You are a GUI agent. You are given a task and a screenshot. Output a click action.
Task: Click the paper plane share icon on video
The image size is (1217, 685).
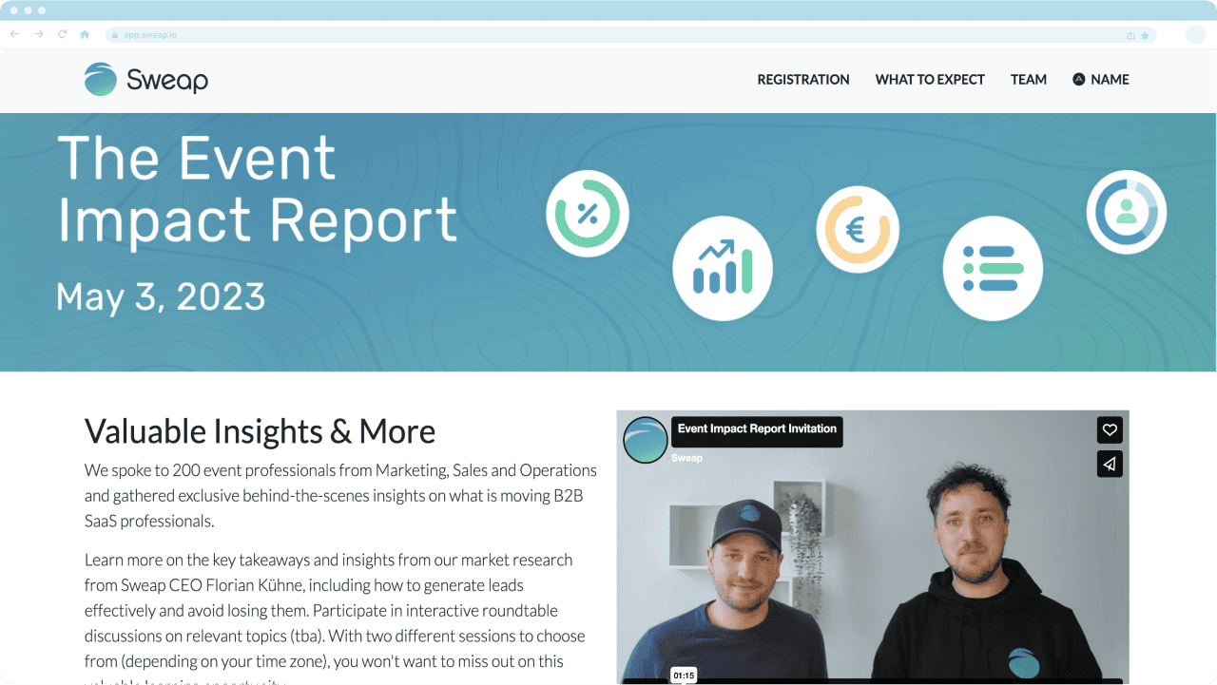[1110, 464]
